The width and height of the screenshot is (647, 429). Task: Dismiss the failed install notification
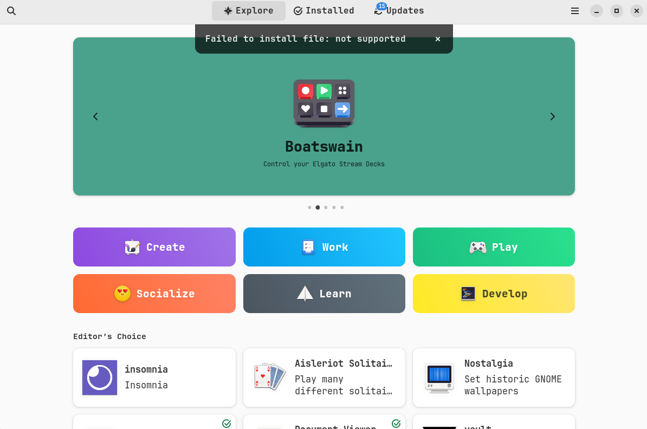pos(438,39)
